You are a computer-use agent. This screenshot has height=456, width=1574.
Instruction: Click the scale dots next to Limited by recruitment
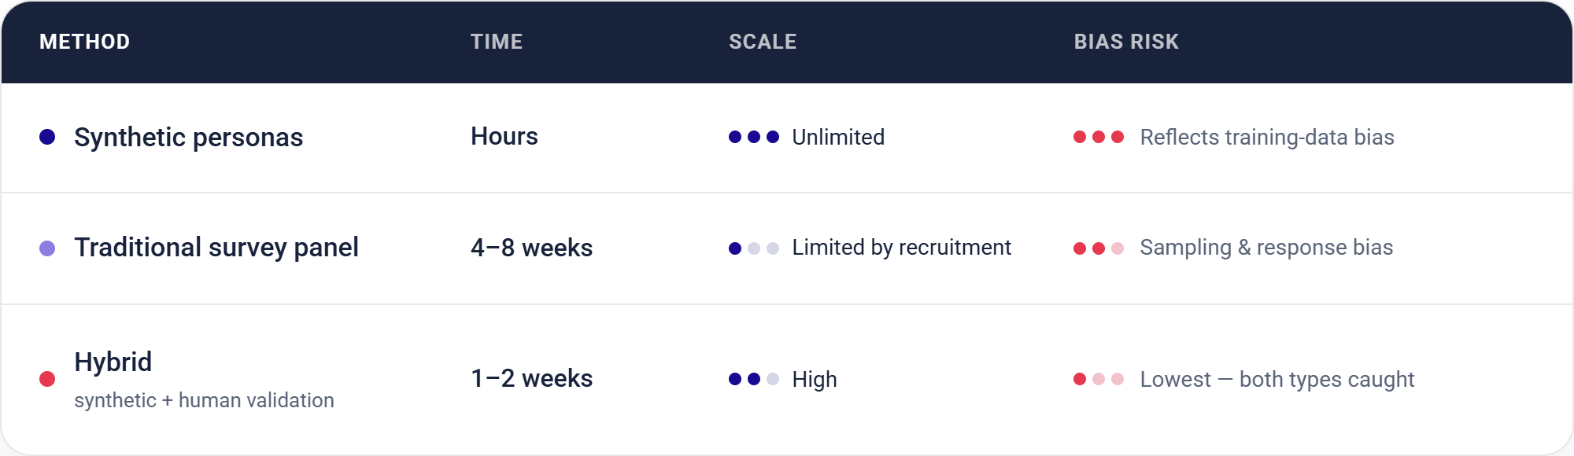pos(754,248)
